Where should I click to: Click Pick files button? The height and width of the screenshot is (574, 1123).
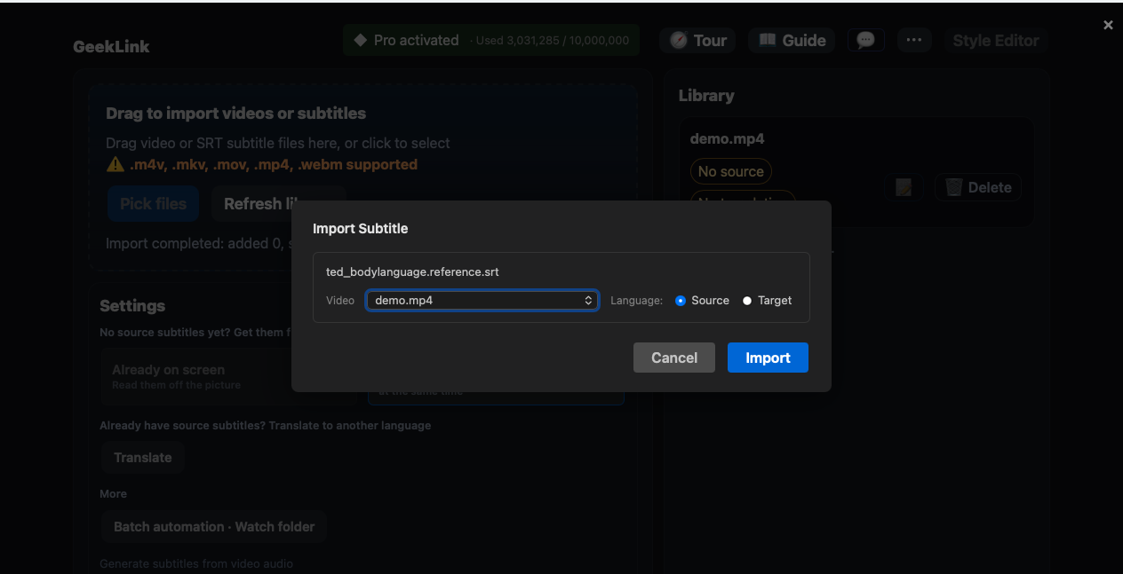[x=154, y=203]
